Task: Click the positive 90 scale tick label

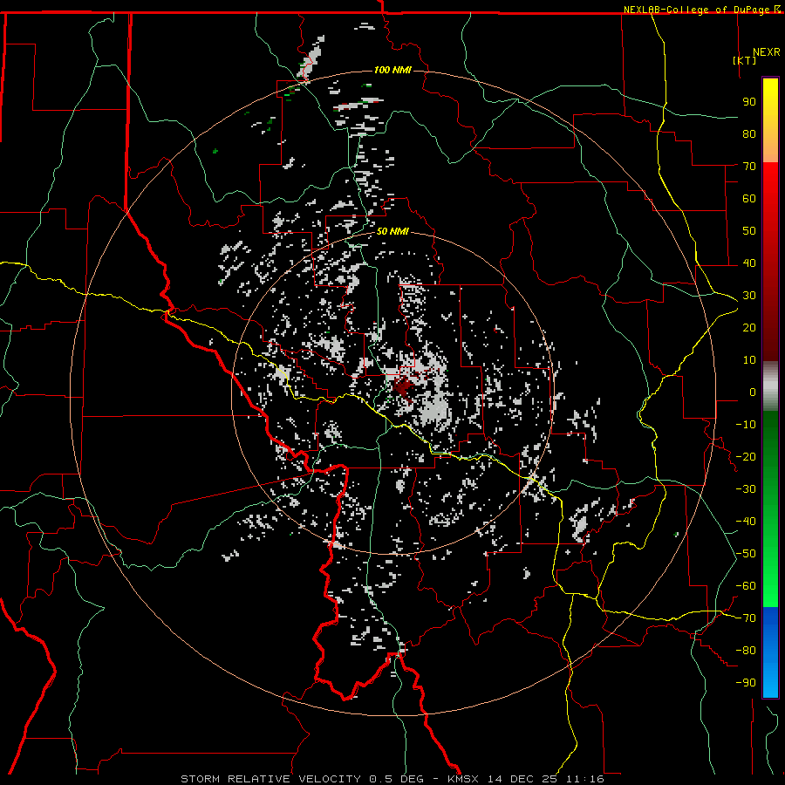Action: coord(749,102)
